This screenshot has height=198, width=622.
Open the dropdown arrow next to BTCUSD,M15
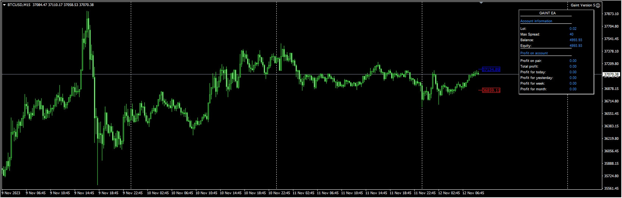pyautogui.click(x=4, y=5)
